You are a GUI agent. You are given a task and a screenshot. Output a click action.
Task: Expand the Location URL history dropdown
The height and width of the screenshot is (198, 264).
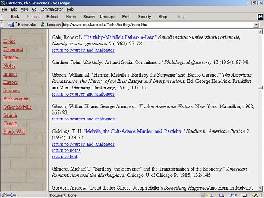click(x=256, y=25)
